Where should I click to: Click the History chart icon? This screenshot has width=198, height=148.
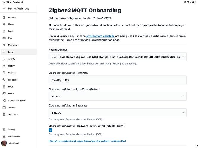(4, 66)
